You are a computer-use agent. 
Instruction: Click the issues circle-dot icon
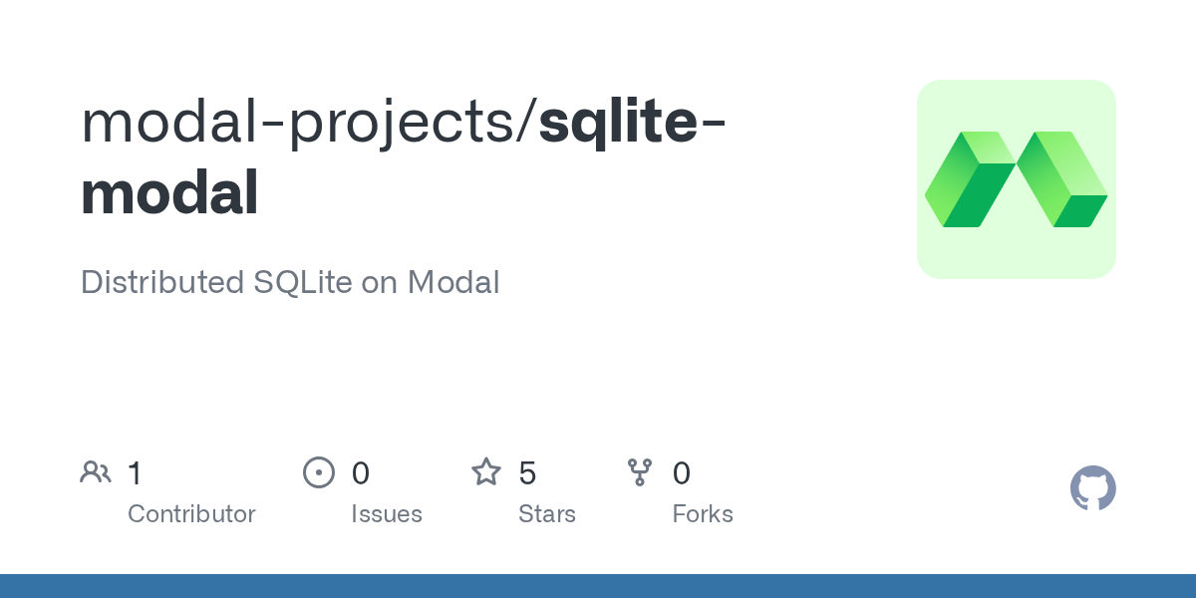pos(319,472)
